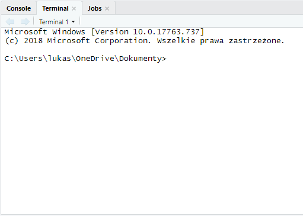
Task: Click the Microsoft Corporation copyright line
Action: 145,41
